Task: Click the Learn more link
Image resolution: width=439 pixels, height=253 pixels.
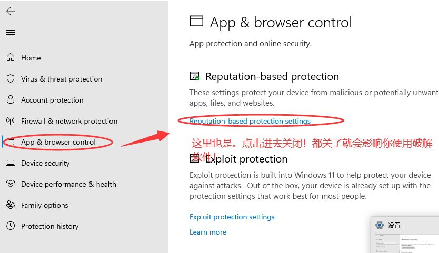Action: [207, 232]
